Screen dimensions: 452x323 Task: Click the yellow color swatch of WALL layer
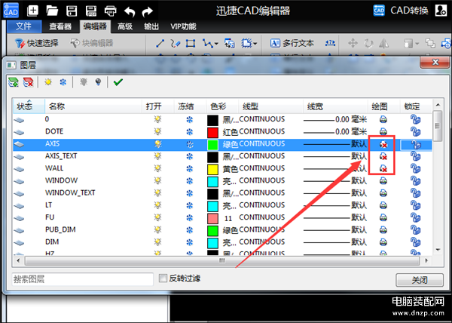pos(212,170)
